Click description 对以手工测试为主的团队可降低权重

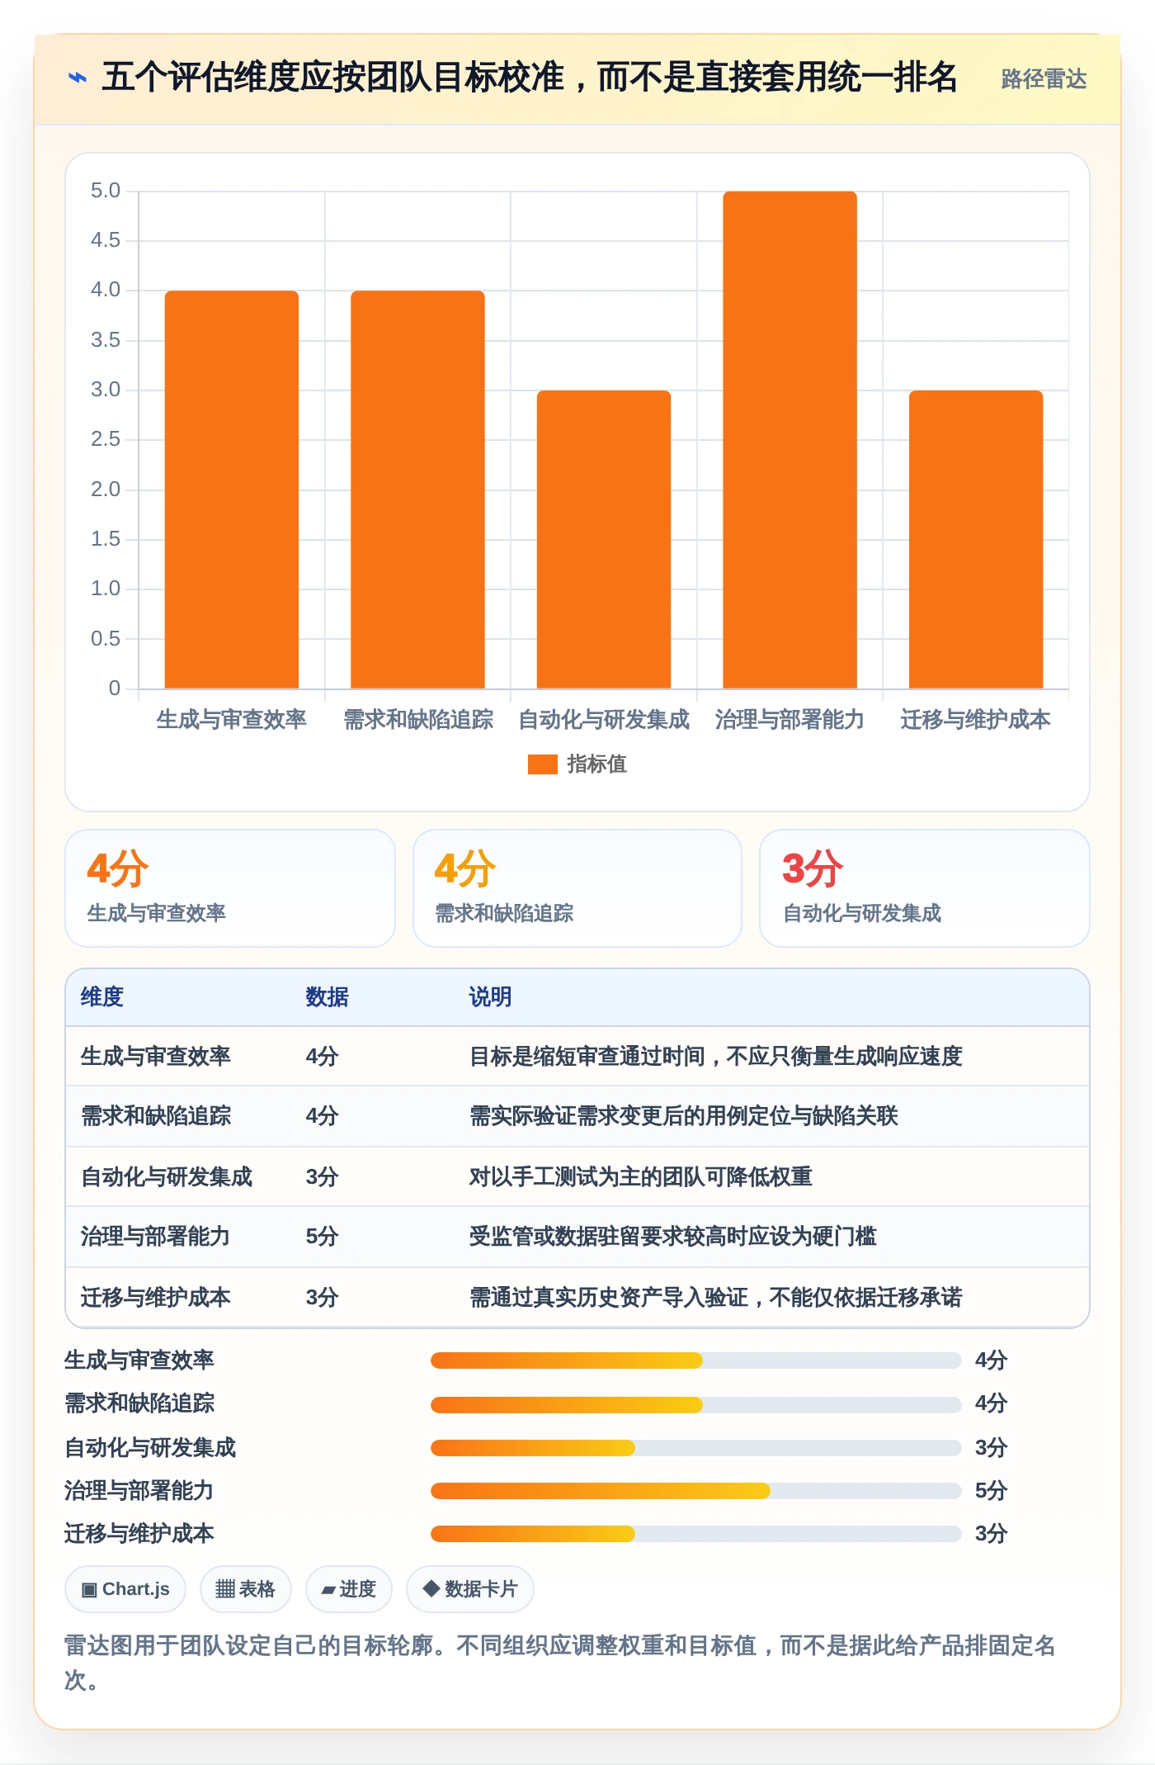click(x=641, y=1177)
